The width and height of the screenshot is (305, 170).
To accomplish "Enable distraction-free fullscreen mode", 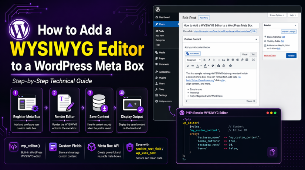I will [x=253, y=60].
